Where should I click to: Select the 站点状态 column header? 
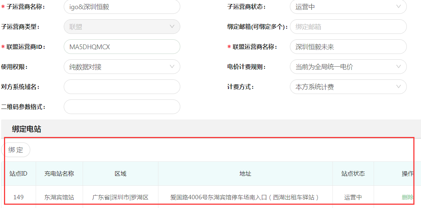353,174
